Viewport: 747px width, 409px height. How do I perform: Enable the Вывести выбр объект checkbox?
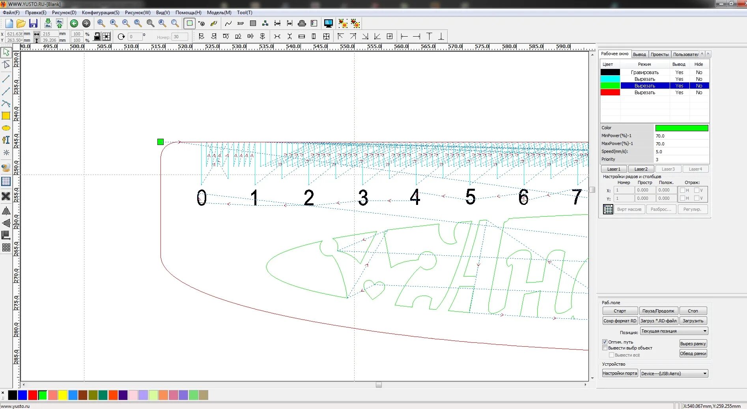tap(605, 348)
